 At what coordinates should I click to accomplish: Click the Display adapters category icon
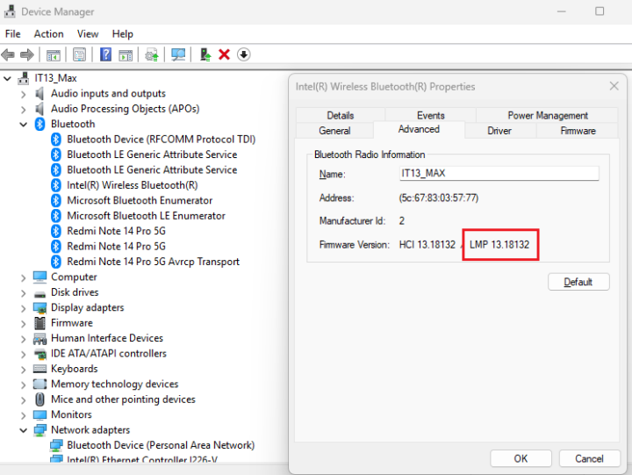[39, 308]
